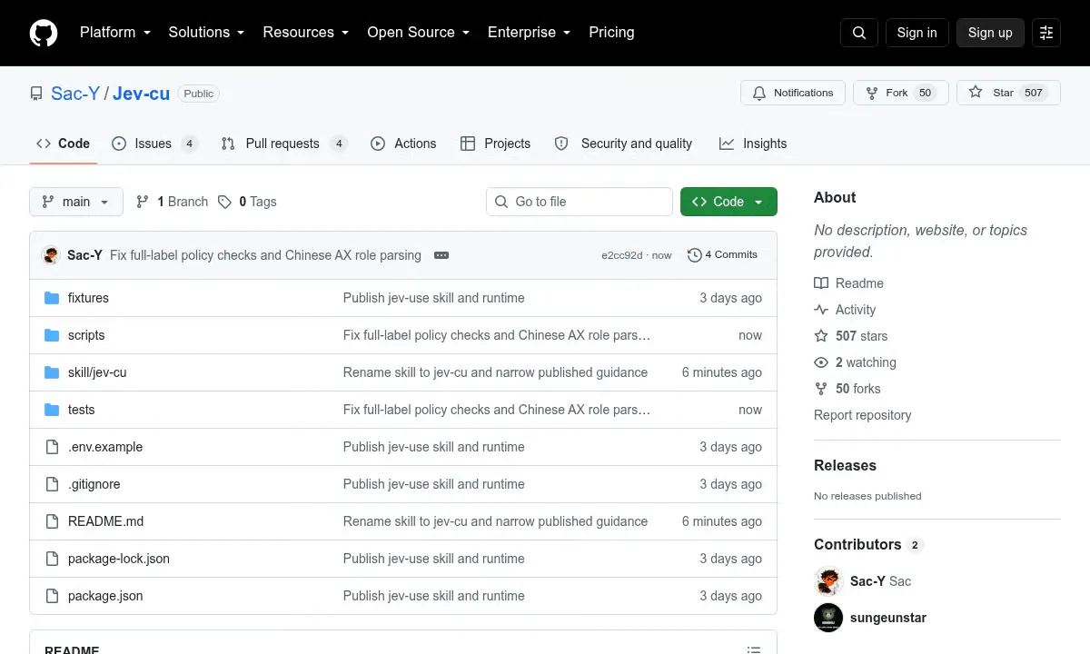Open the skill/jev-cu folder icon
Viewport: 1090px width, 654px height.
click(x=52, y=372)
